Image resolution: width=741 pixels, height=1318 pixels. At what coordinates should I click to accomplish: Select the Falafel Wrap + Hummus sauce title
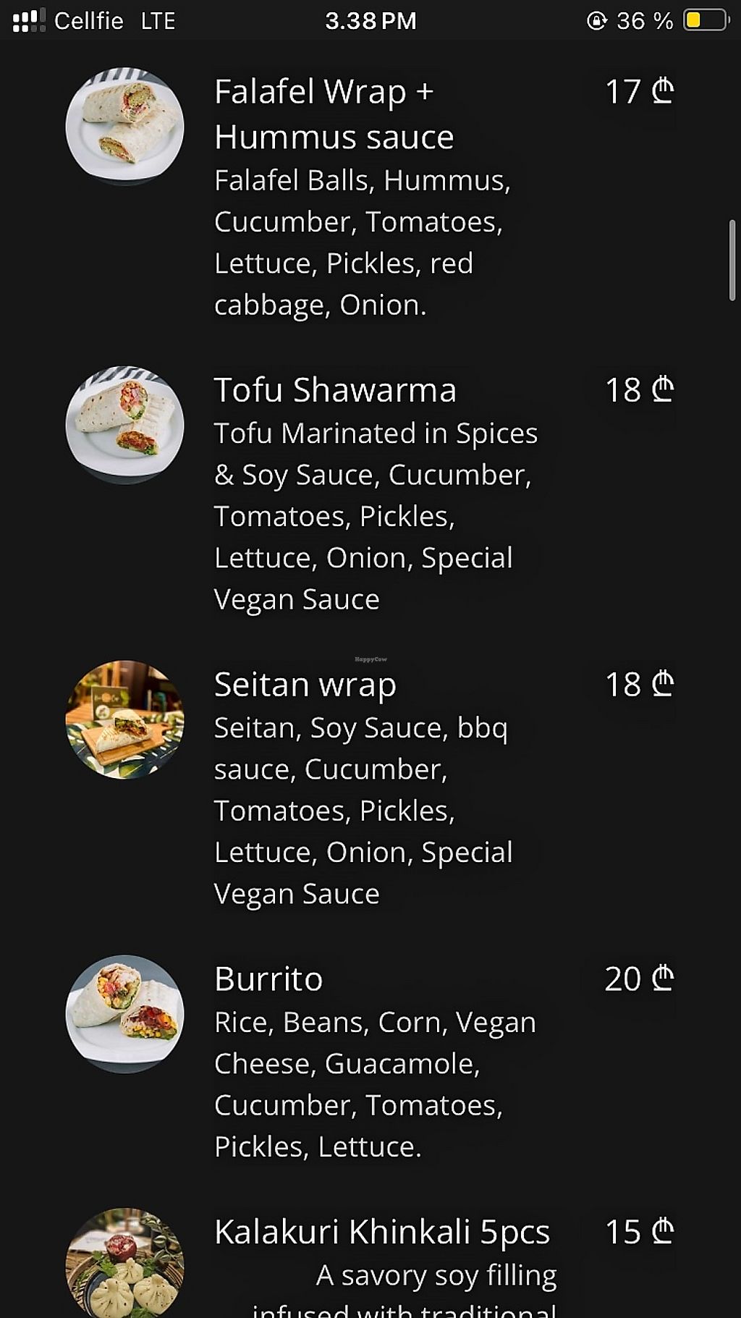[334, 114]
